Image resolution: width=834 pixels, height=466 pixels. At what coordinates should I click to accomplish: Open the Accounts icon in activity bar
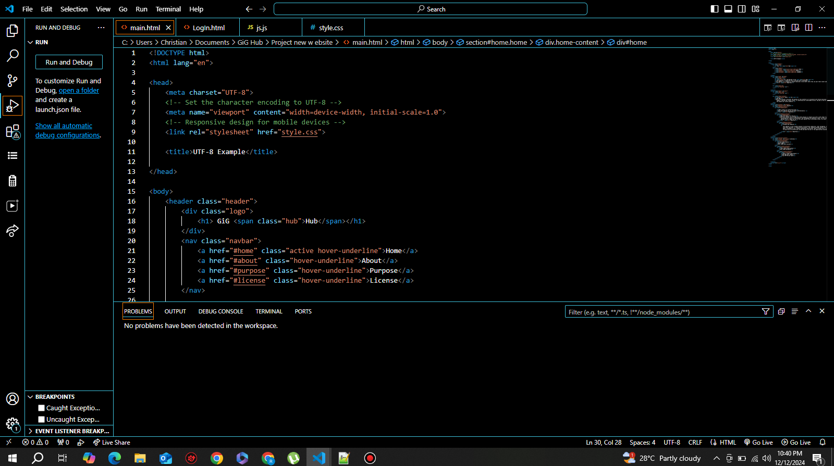coord(13,399)
